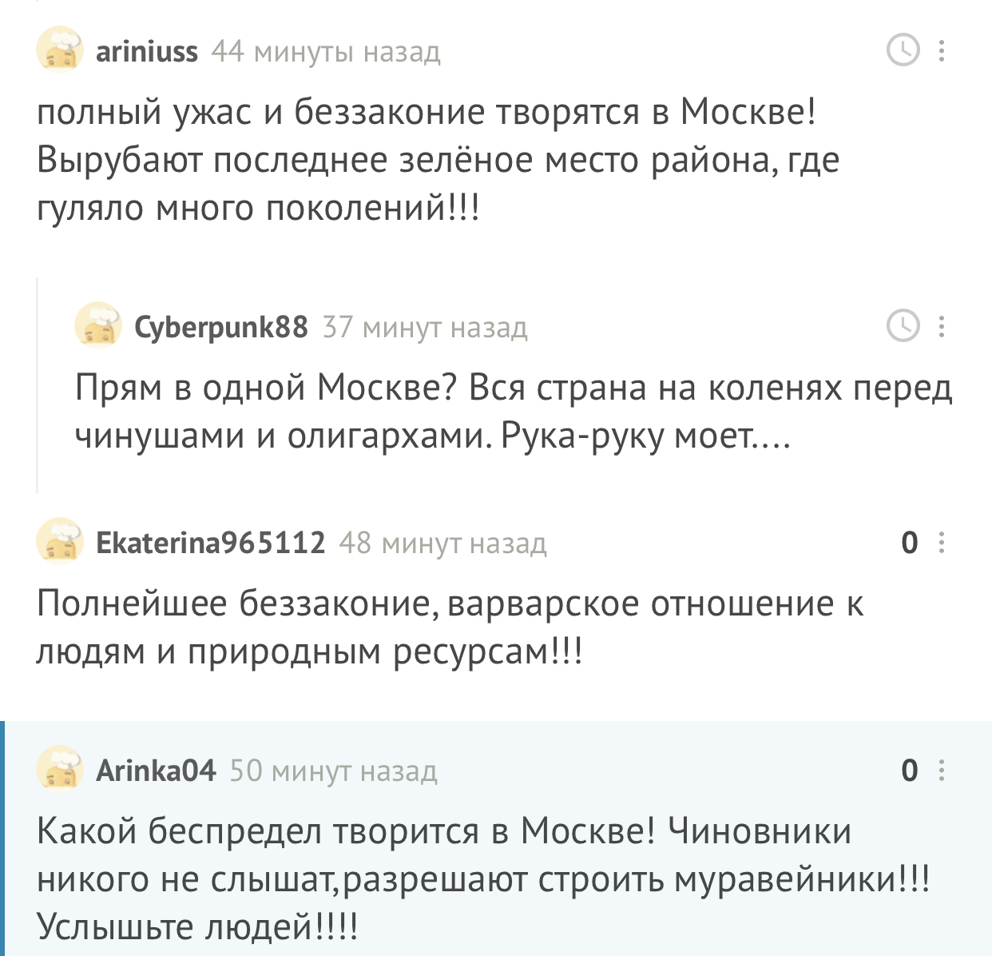Viewport: 992px width, 956px height.
Task: Click clock icon on ariniuss comment
Action: tap(903, 50)
